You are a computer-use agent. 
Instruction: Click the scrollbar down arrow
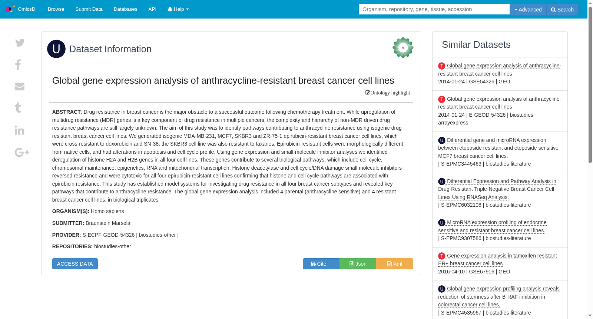[590, 316]
